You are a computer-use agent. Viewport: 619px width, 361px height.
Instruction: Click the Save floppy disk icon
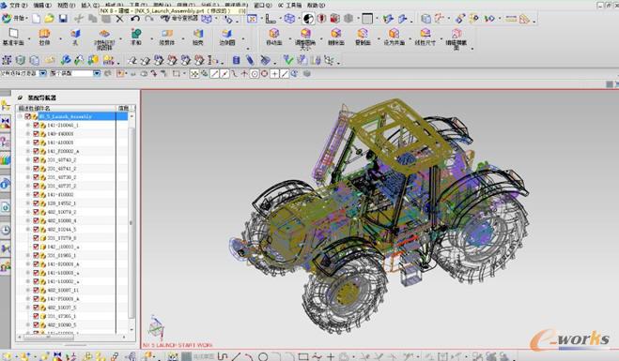click(63, 19)
